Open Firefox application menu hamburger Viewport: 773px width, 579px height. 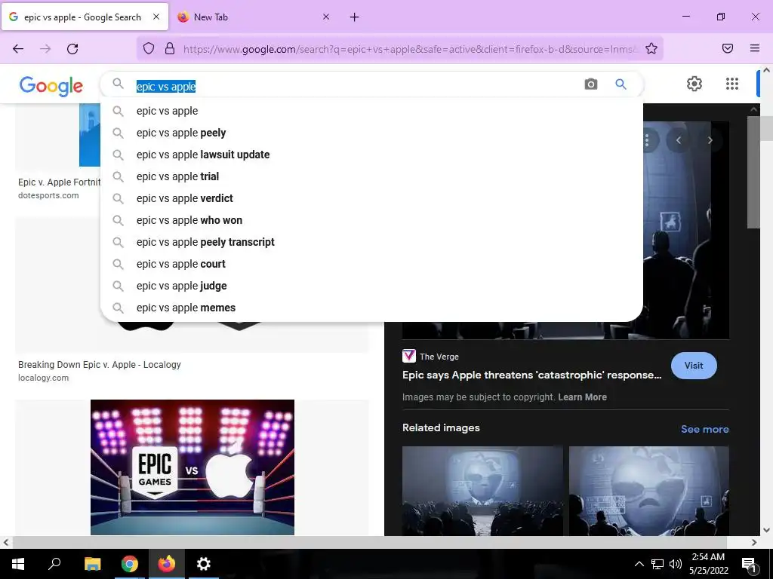[x=755, y=48]
